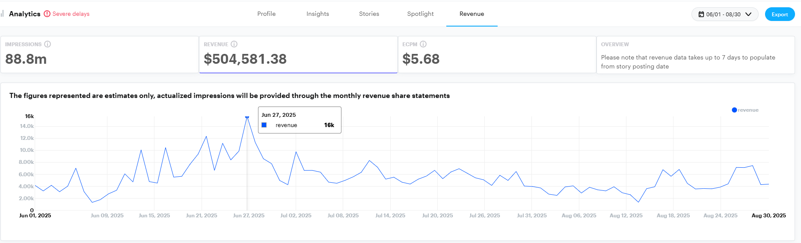The image size is (801, 243).
Task: Click the Jun 27 peak data point
Action: 247,117
